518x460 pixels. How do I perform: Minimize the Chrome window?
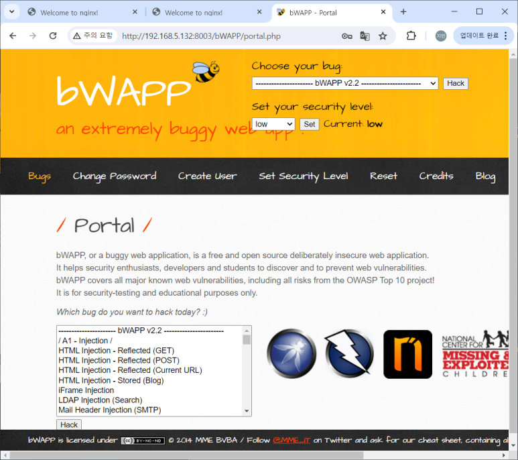point(454,11)
